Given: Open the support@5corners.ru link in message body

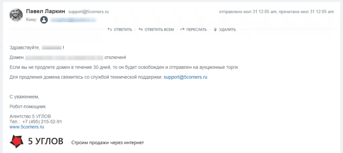Looking at the screenshot, I should click(x=186, y=77).
